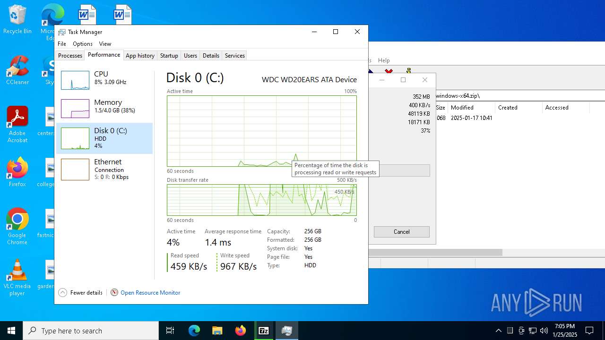Launch Firefox desktop shortcut
Screen dimensions: 605x340
coord(17,172)
